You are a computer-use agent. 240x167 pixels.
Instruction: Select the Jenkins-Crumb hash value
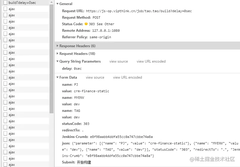point(121,137)
